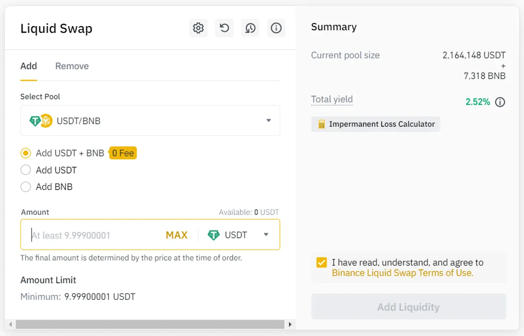Click the Summary heading

(x=334, y=27)
